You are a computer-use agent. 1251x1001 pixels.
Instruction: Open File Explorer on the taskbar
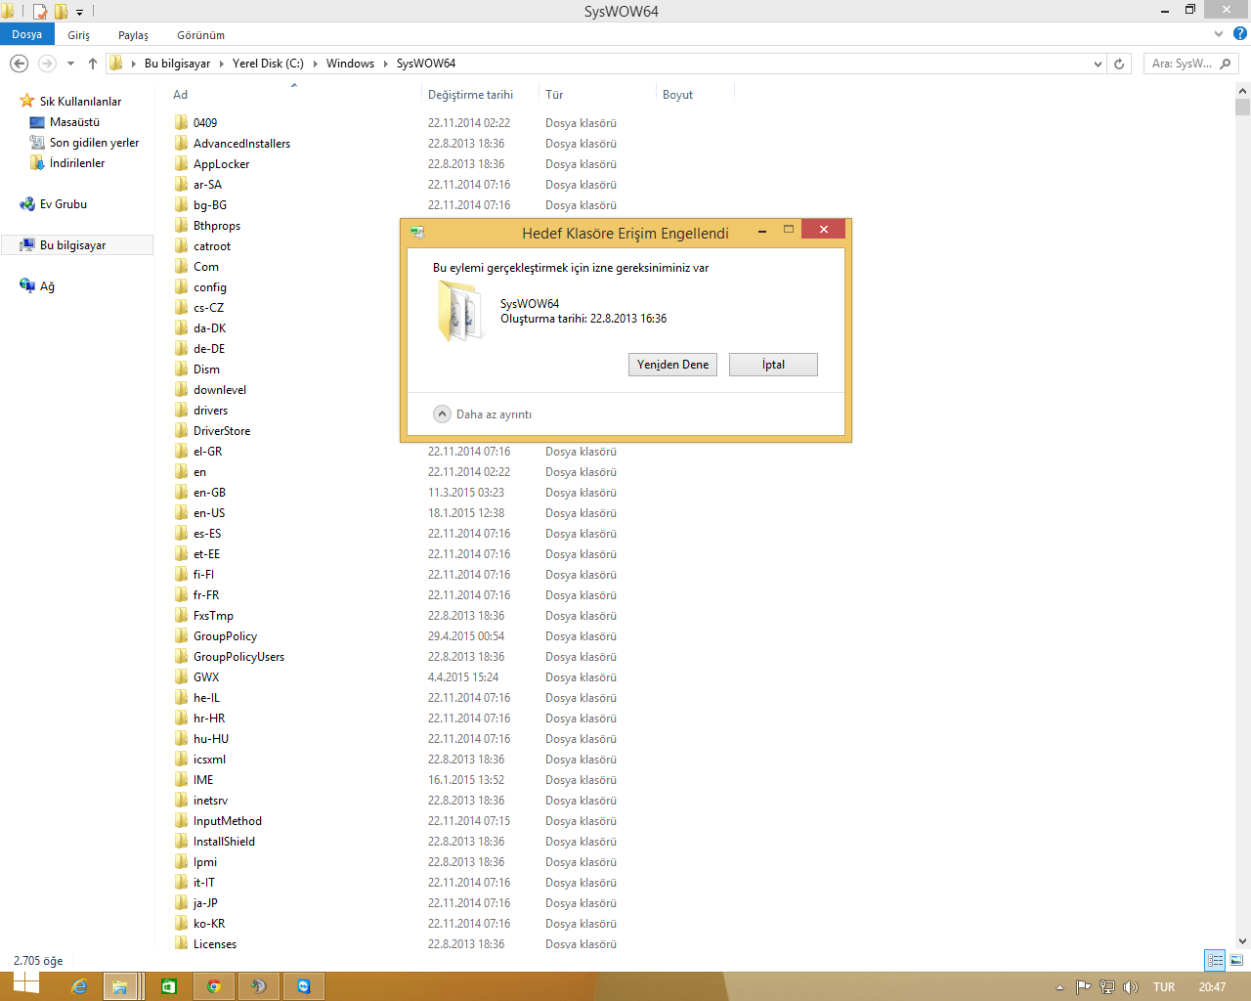(119, 986)
